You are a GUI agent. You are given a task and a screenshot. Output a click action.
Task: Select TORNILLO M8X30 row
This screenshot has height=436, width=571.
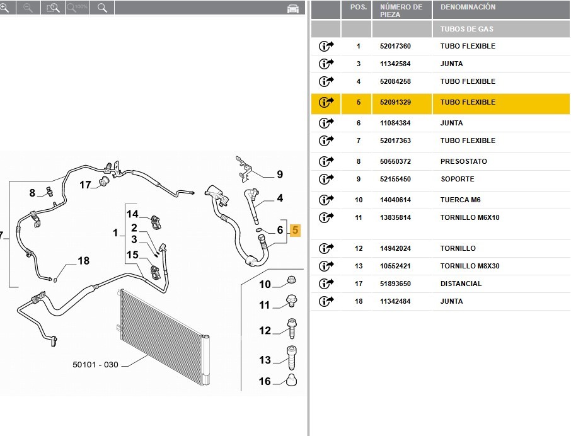[441, 266]
